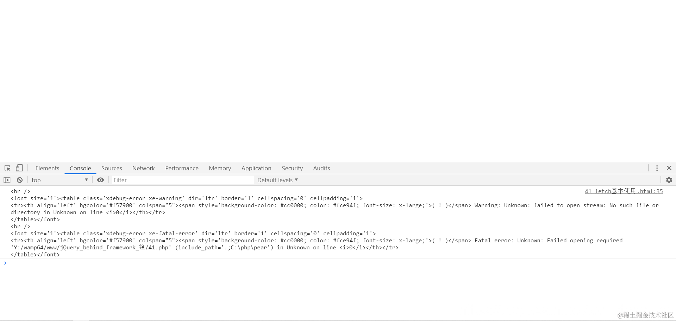
Task: Activate the inspect element picker icon
Action: pyautogui.click(x=7, y=168)
